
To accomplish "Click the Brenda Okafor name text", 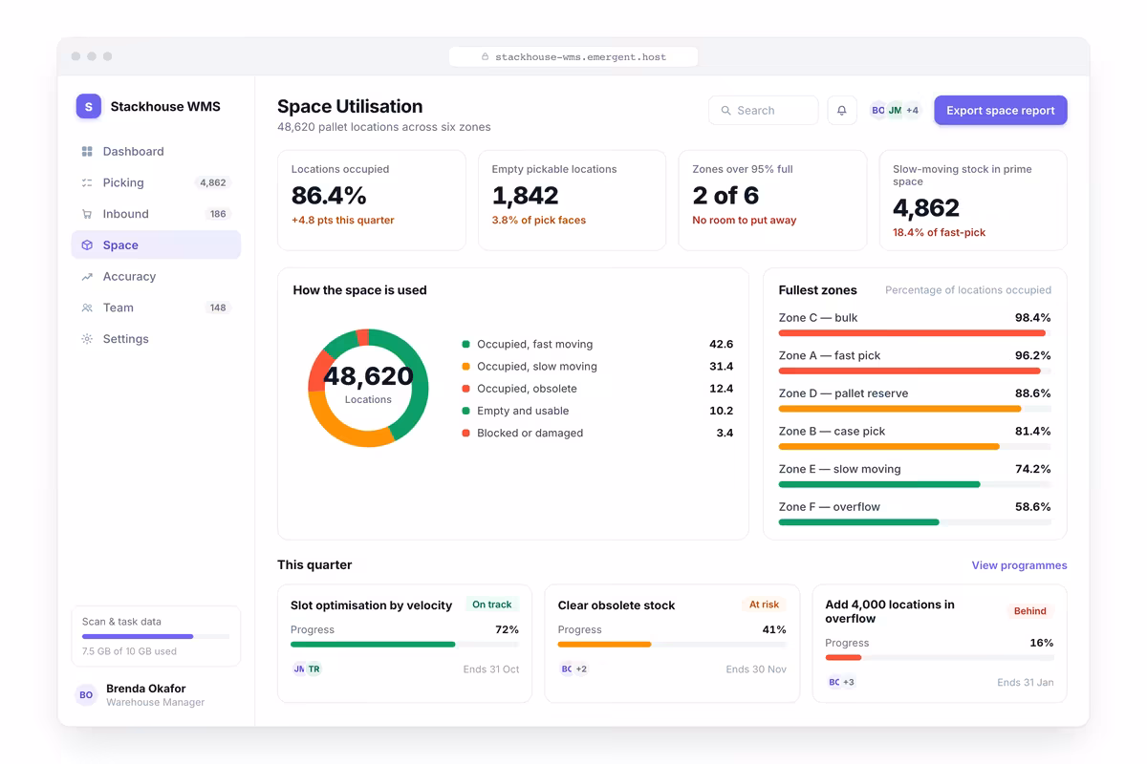I will point(146,689).
